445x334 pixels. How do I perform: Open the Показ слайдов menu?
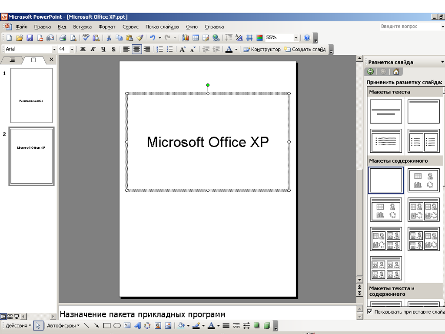162,27
